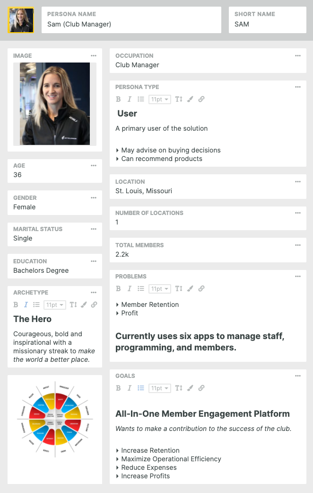313x493 pixels.
Task: Click insert link icon in Problems toolbar
Action: [201, 289]
